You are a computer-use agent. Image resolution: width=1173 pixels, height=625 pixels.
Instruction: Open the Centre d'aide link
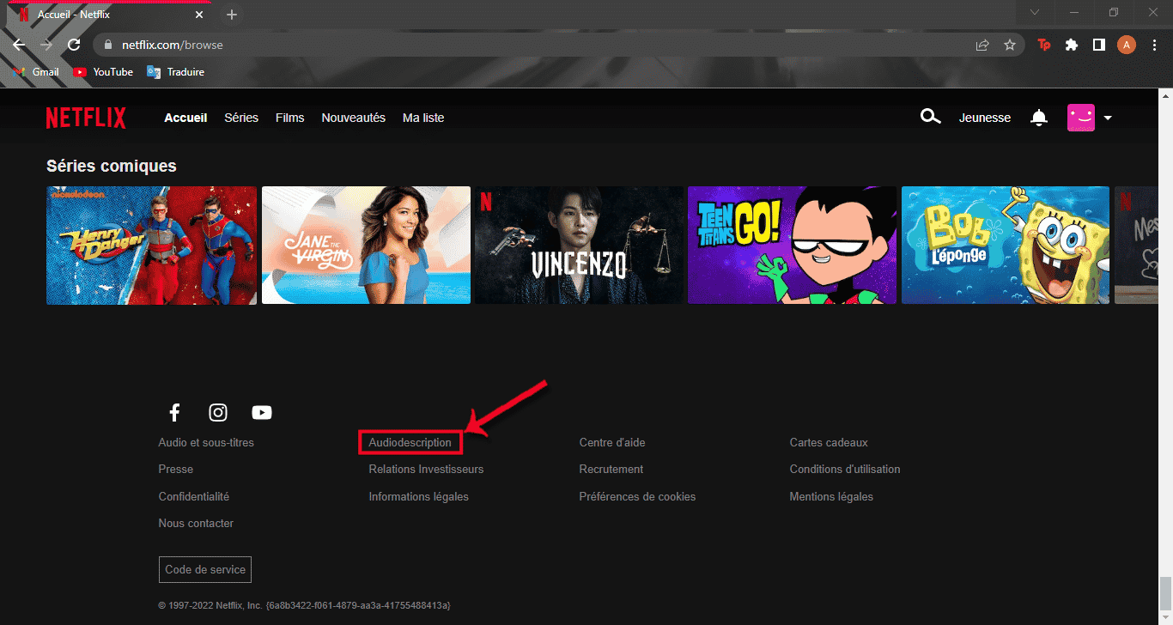612,443
